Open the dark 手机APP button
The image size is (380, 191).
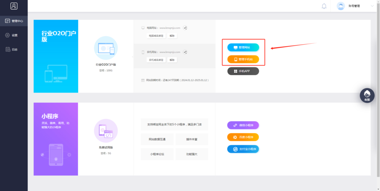tap(243, 71)
